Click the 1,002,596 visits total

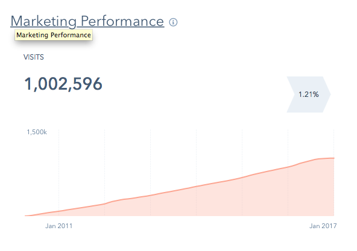63,84
